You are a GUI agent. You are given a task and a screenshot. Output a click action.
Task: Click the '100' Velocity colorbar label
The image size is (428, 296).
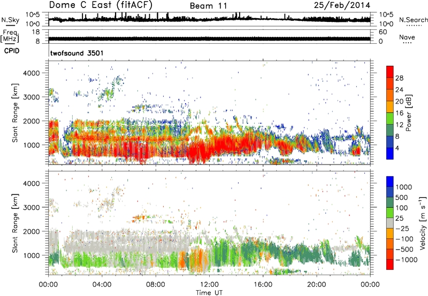403,208
